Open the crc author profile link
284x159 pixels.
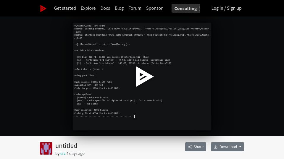click(x=63, y=154)
